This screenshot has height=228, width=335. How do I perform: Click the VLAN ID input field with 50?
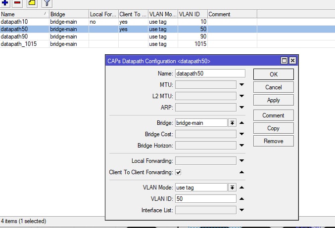(x=206, y=199)
